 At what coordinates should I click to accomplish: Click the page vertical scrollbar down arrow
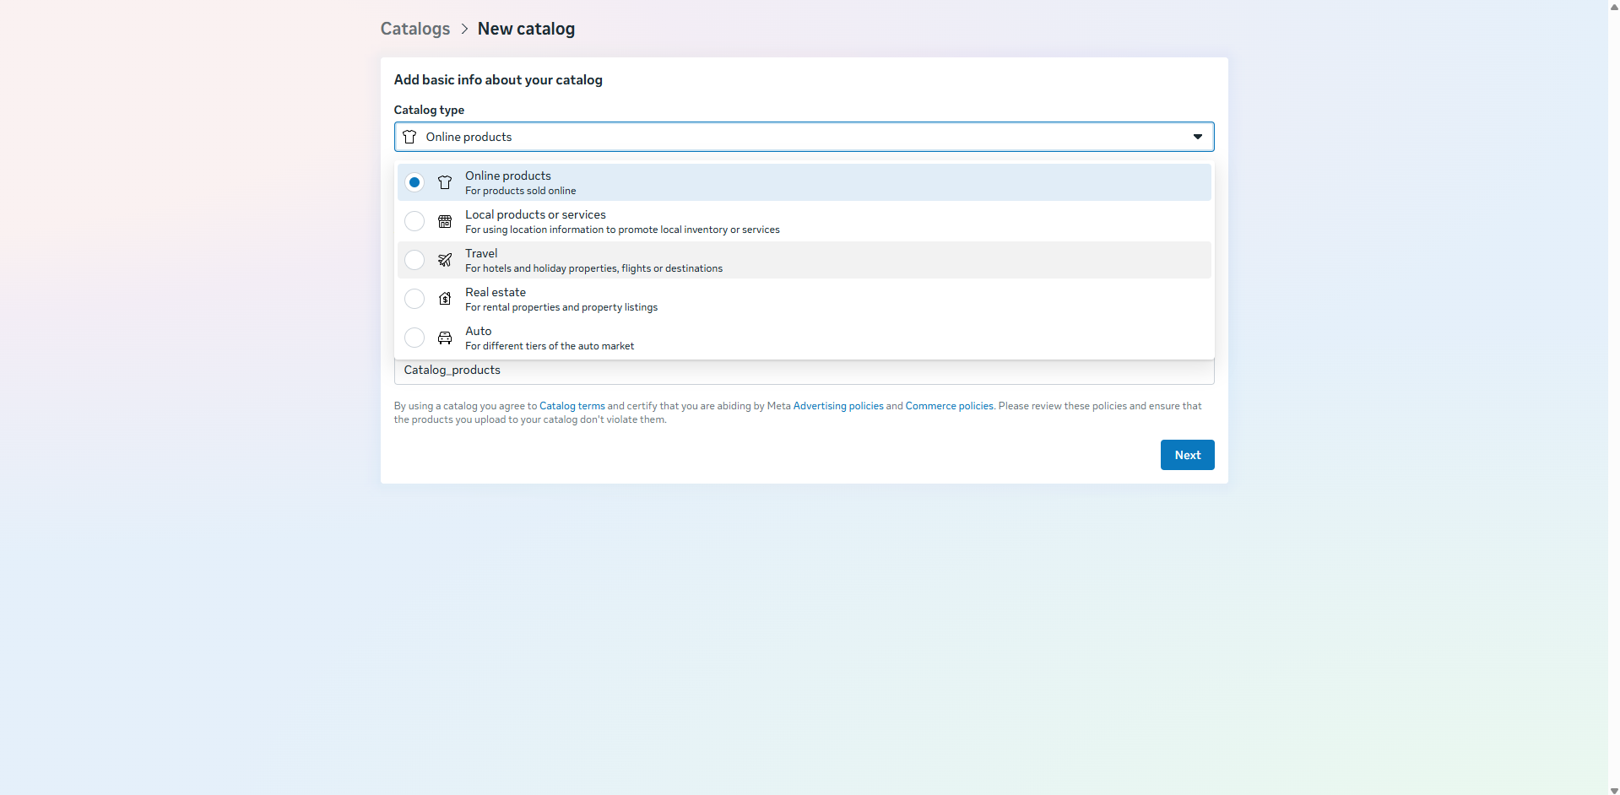point(1614,790)
